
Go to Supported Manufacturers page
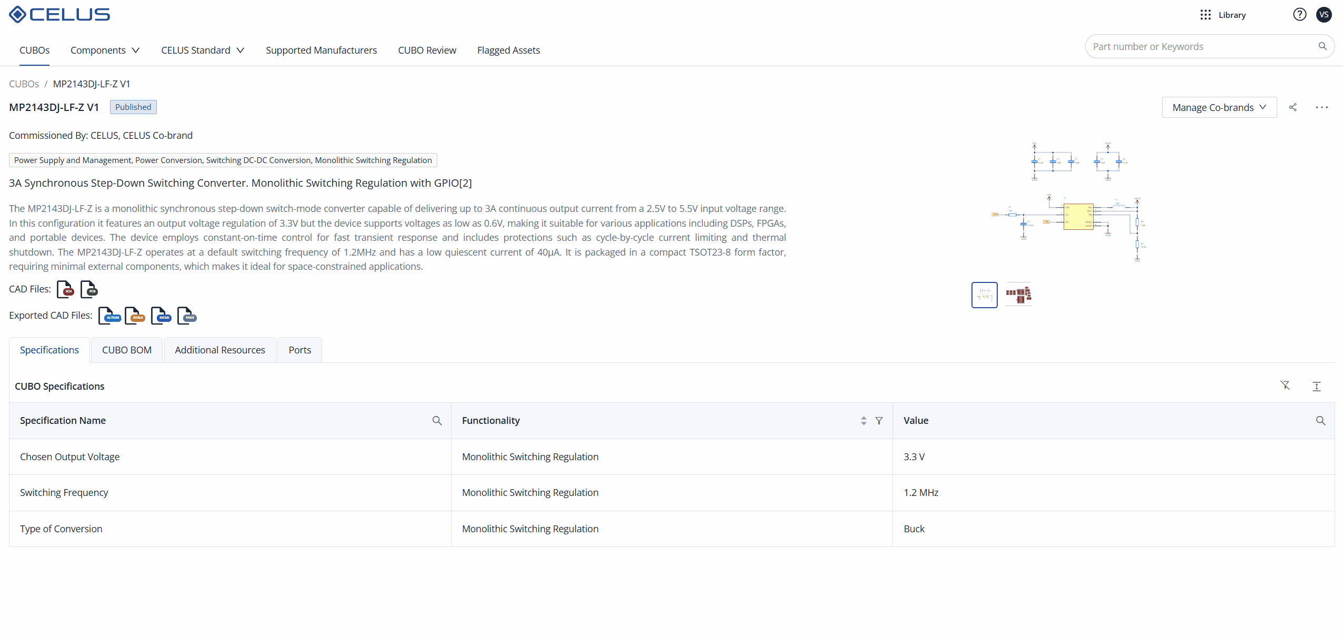[321, 50]
